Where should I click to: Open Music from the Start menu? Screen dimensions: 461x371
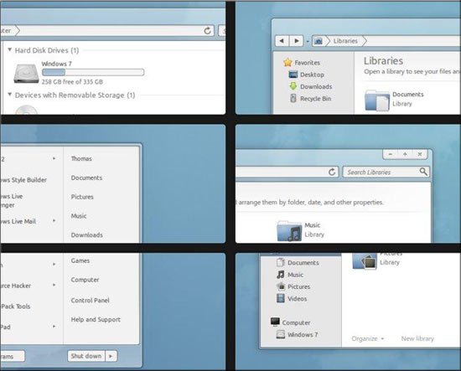[x=79, y=216]
